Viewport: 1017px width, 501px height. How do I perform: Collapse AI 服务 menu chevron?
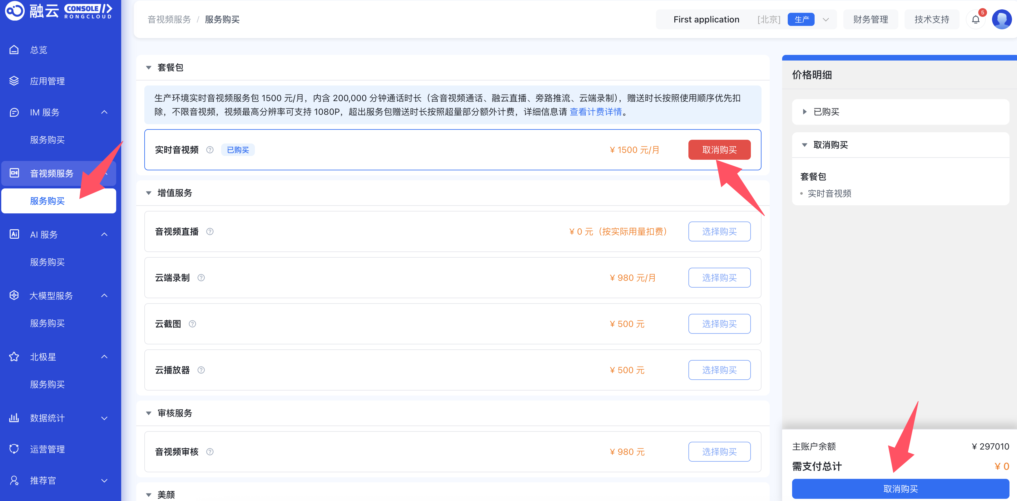point(104,234)
